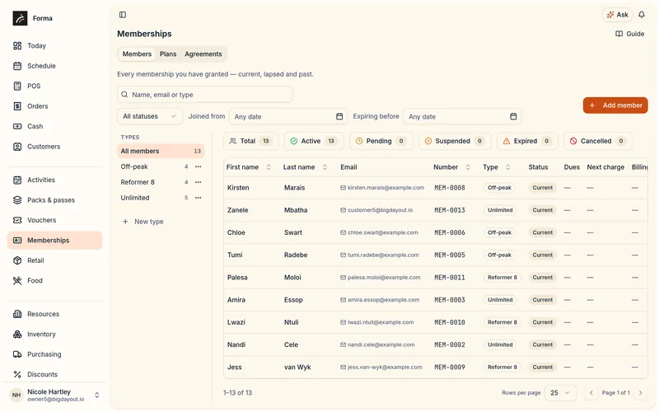Open Off-peak type options menu
The width and height of the screenshot is (659, 412).
coord(198,167)
